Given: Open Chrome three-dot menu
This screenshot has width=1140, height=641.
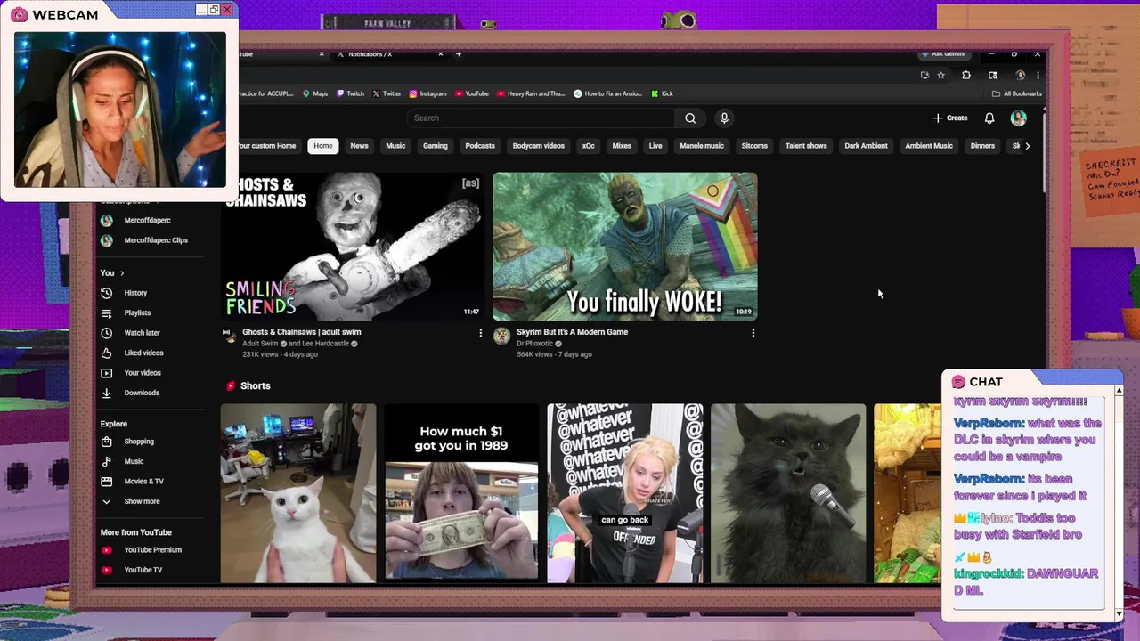Looking at the screenshot, I should point(1038,76).
